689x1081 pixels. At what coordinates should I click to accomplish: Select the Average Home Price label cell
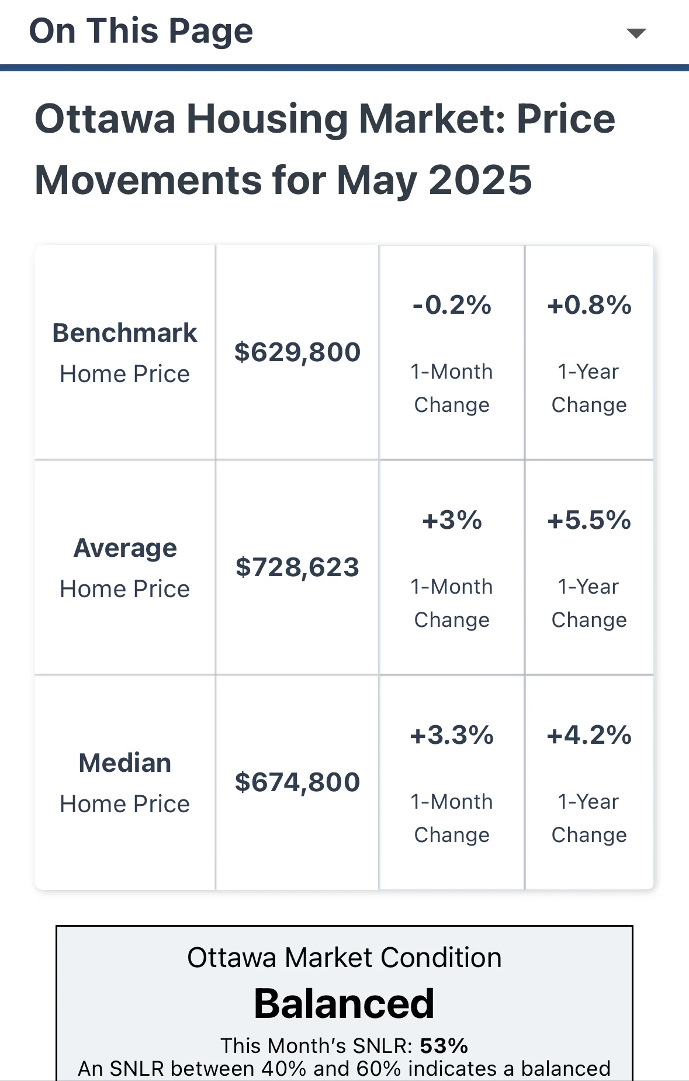[124, 567]
